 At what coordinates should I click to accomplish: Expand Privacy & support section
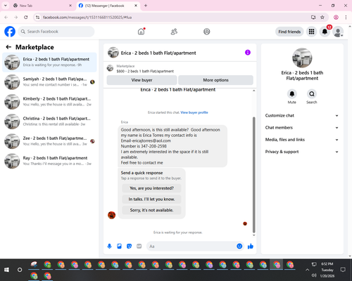302,152
